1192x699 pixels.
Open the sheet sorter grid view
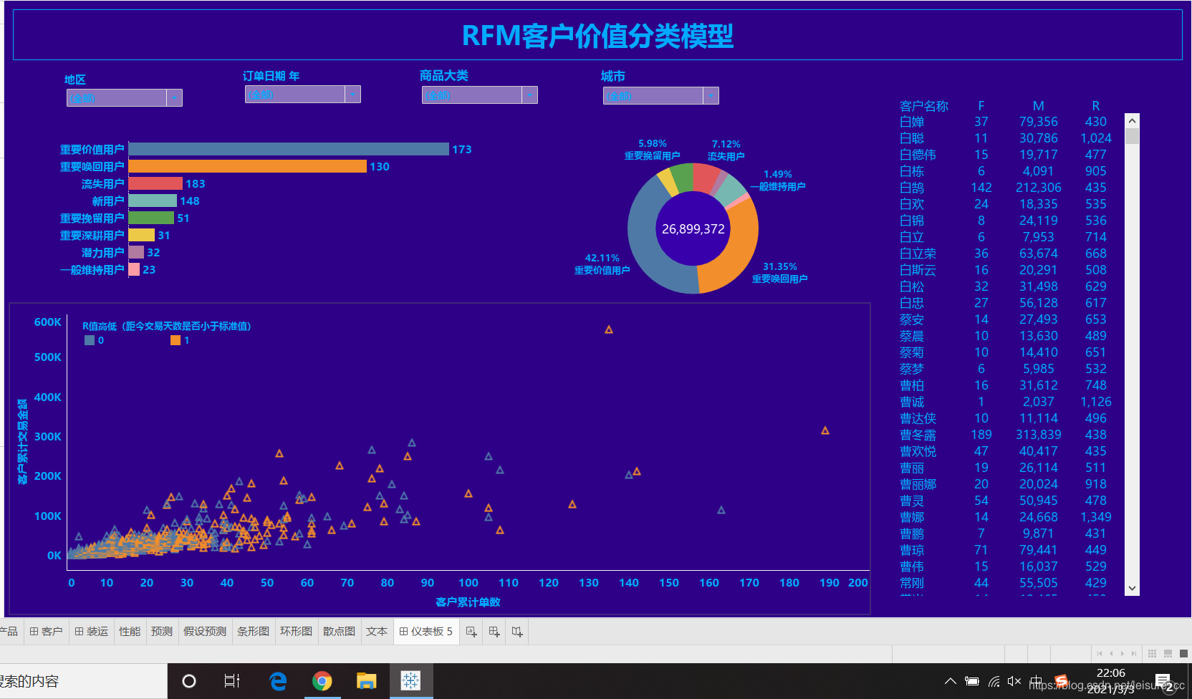(1153, 654)
